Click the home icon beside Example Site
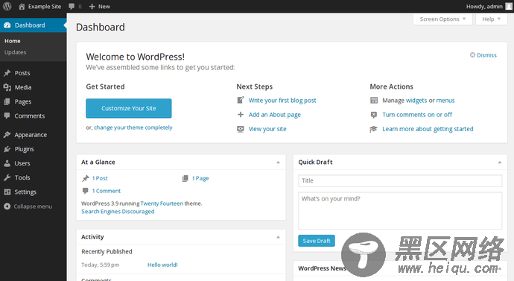The width and height of the screenshot is (514, 281). 22,6
